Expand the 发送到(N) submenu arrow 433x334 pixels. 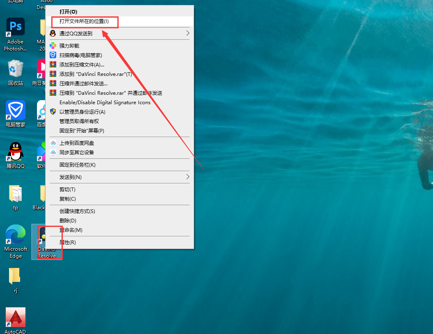188,177
